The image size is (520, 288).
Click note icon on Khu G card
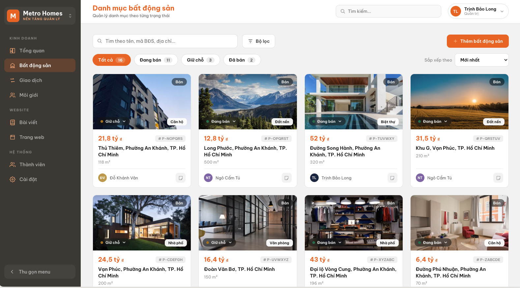[498, 178]
